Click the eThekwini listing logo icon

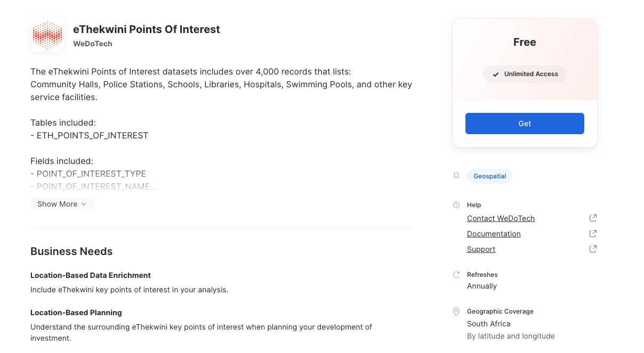tap(47, 35)
